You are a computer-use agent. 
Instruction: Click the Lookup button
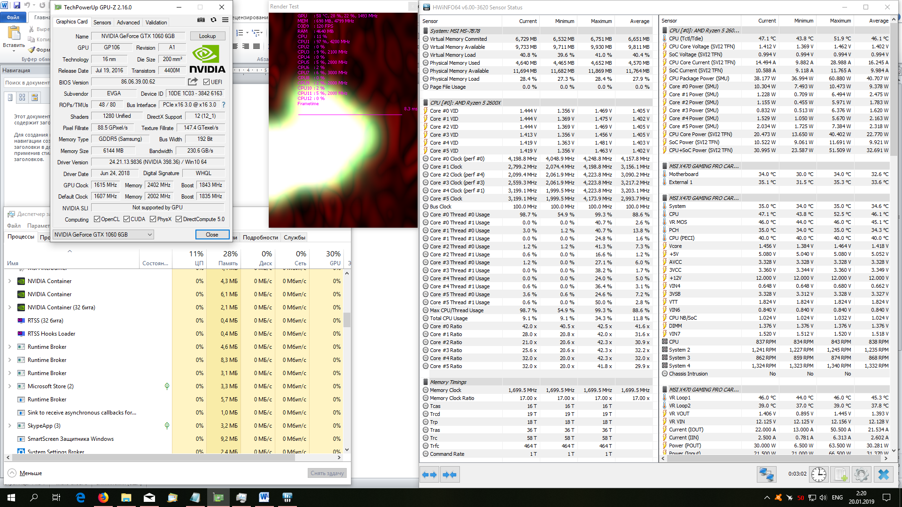tap(207, 36)
